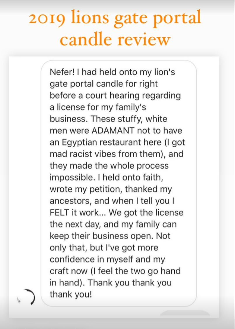Click the words "gate portal candle" in the message
Screen dimensions: 235x329
tap(87, 84)
